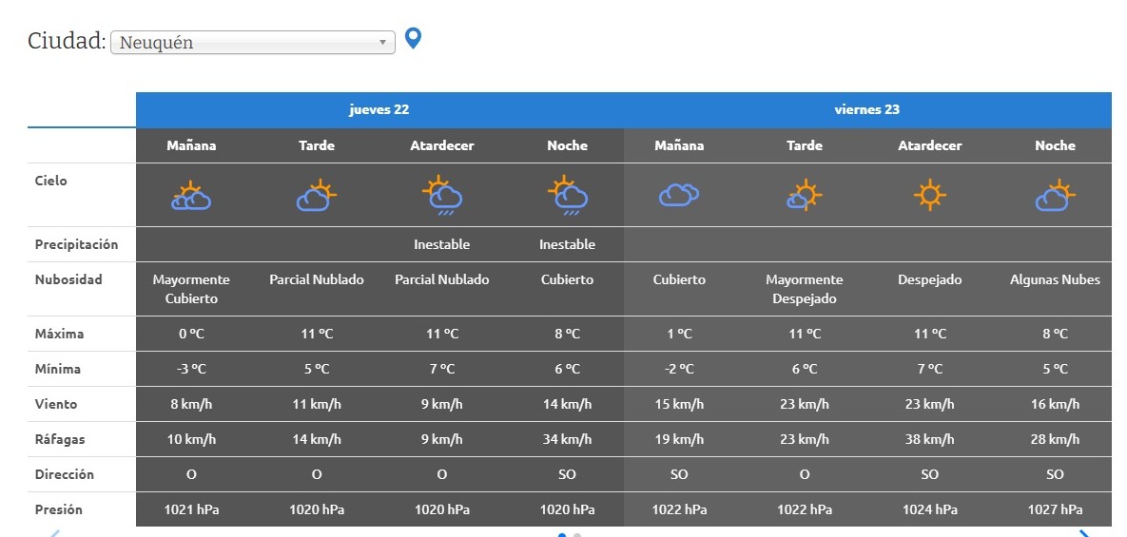Go to previous days with left arrow
Screen dimensions: 1127x537
point(54,533)
